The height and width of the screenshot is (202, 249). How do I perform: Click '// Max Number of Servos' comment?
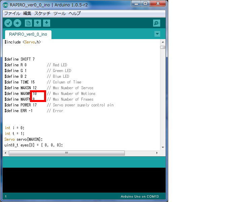[x=70, y=88]
